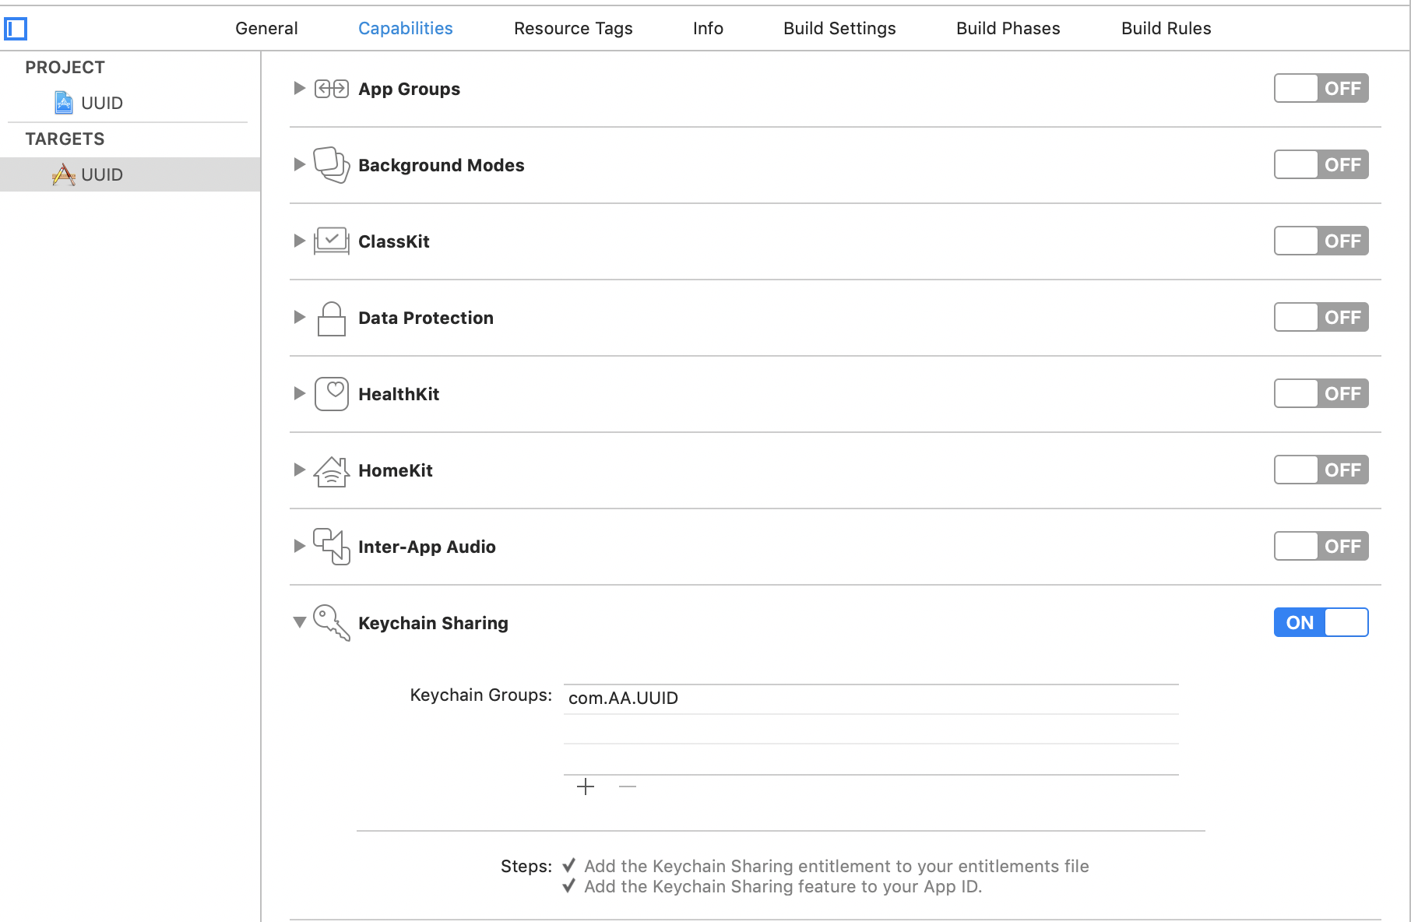Image resolution: width=1411 pixels, height=922 pixels.
Task: Switch to Build Settings tab
Action: [839, 28]
